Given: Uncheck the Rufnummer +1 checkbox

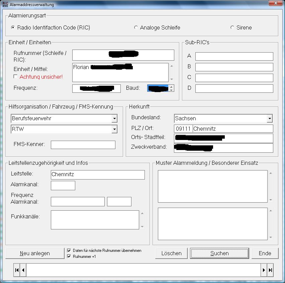Looking at the screenshot, I should coord(69,257).
